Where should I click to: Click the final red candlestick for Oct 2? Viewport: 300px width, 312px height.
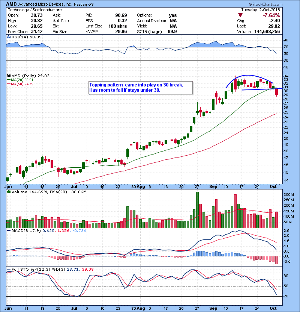(277, 92)
